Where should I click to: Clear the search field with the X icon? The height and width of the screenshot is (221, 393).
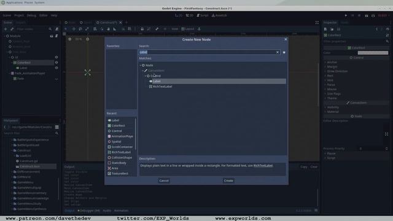coord(278,52)
